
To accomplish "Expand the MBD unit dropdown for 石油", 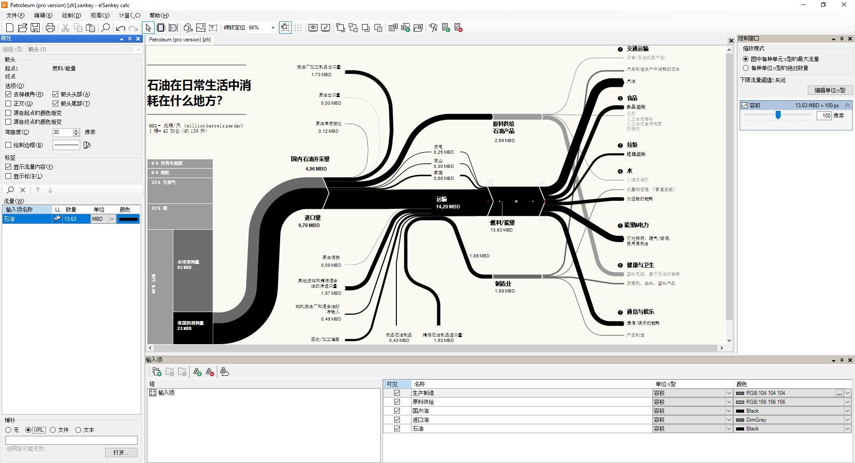I will [112, 219].
